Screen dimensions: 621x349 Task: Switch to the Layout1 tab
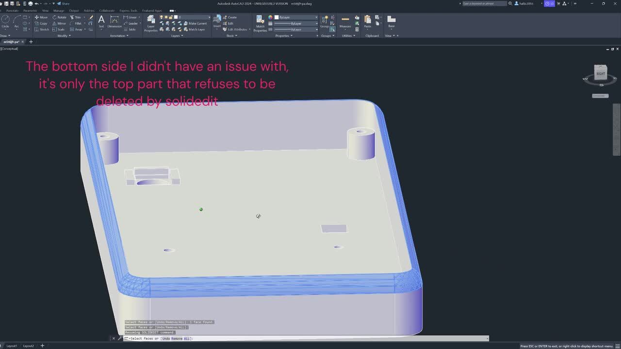point(12,346)
